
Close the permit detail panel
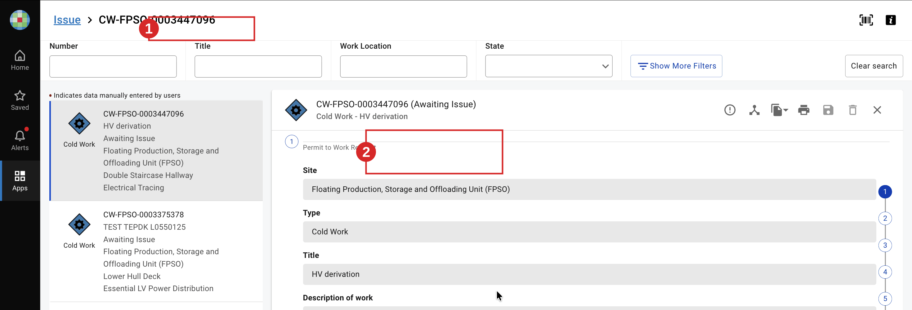(877, 110)
